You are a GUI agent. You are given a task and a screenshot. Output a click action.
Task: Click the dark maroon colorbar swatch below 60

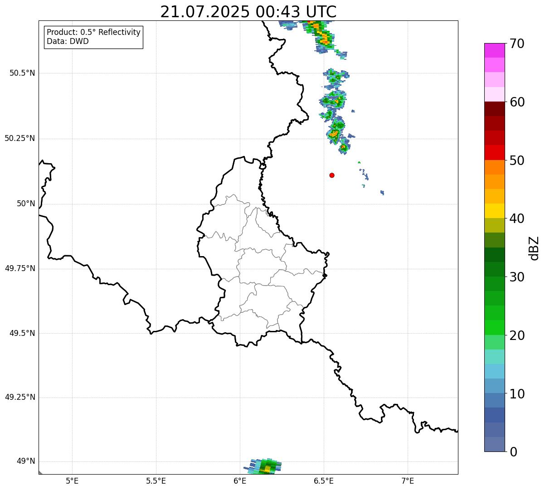[494, 109]
